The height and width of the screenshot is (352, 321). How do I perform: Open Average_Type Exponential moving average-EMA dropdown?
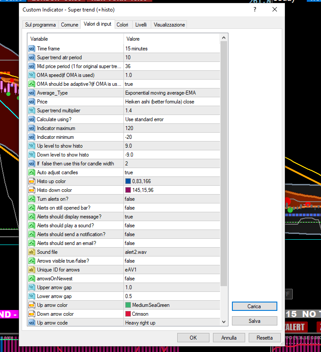tap(172, 93)
